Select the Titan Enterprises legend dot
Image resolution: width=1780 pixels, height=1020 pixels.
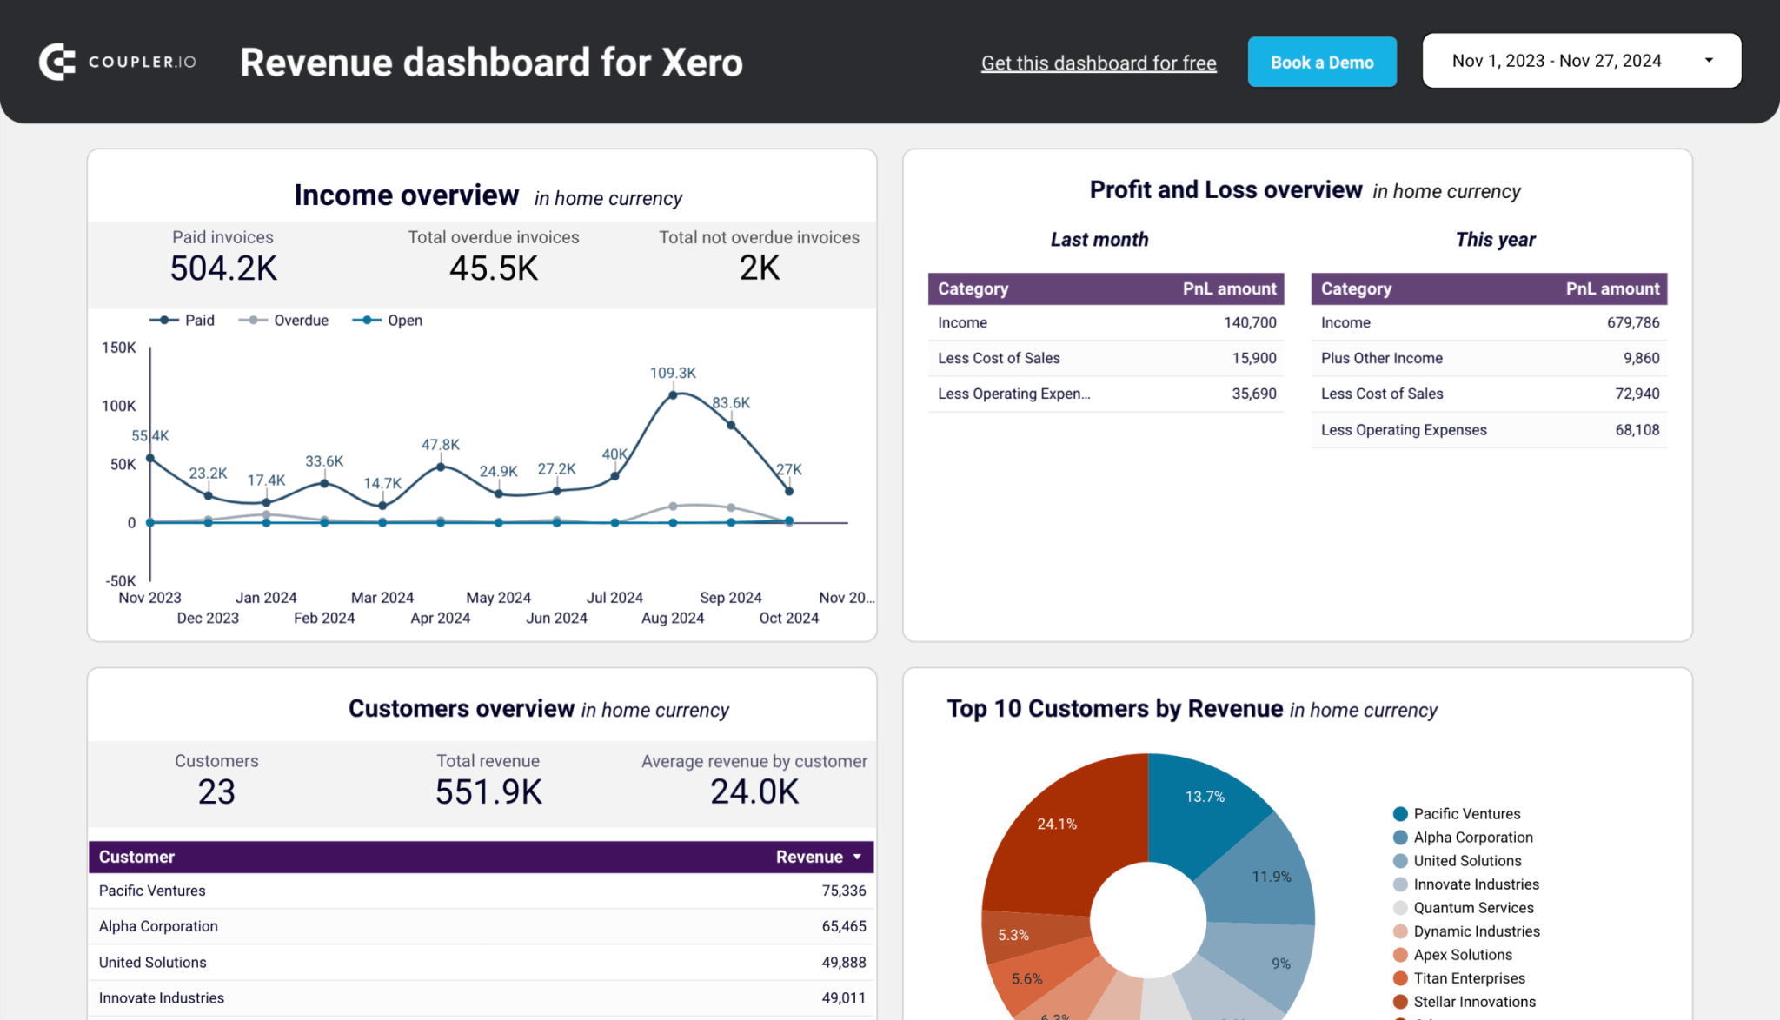tap(1399, 977)
